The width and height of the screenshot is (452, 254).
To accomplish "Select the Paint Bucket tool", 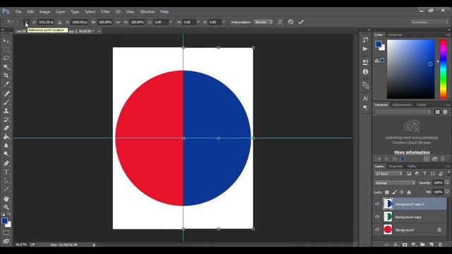I will [x=6, y=137].
